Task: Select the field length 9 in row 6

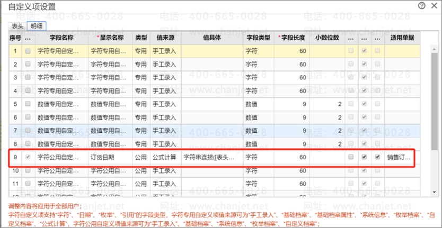Action: point(292,117)
